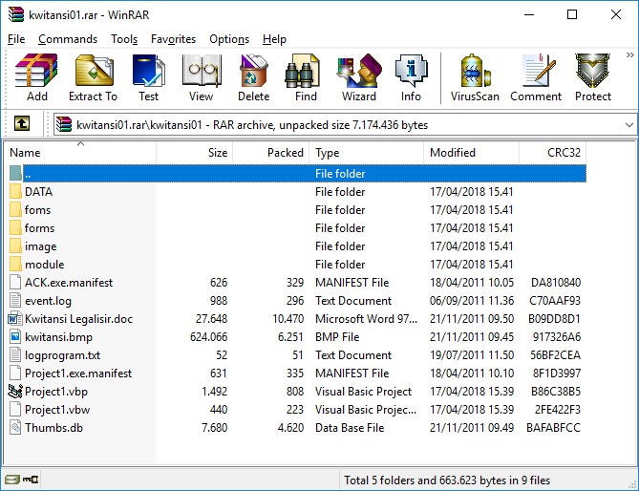This screenshot has width=639, height=491.
Task: Sort by the Packed column header
Action: point(271,153)
